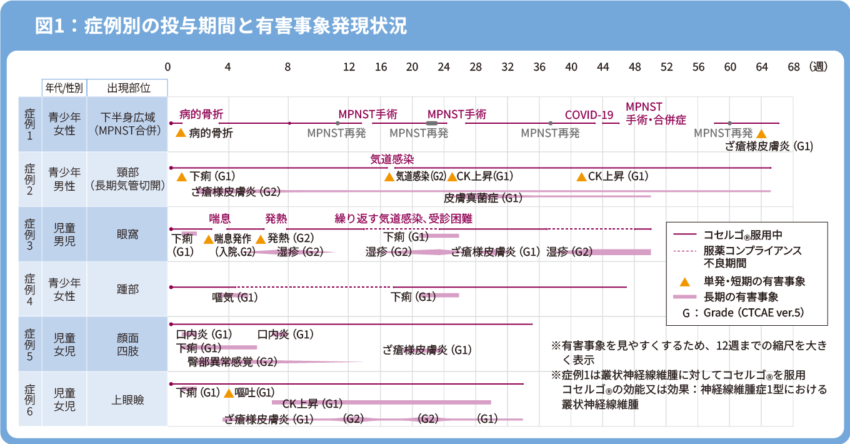Select the COVID-19 event label
The image size is (850, 444).
(589, 114)
